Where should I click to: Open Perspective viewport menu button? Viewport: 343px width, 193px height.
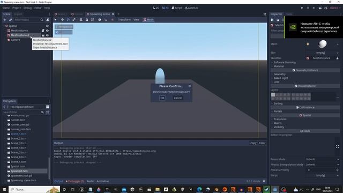click(x=64, y=27)
